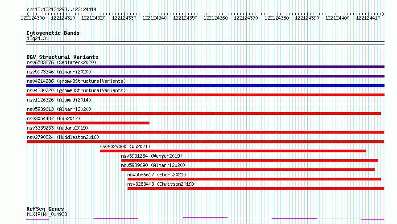Select the RefSeq Genes track title

[45, 209]
